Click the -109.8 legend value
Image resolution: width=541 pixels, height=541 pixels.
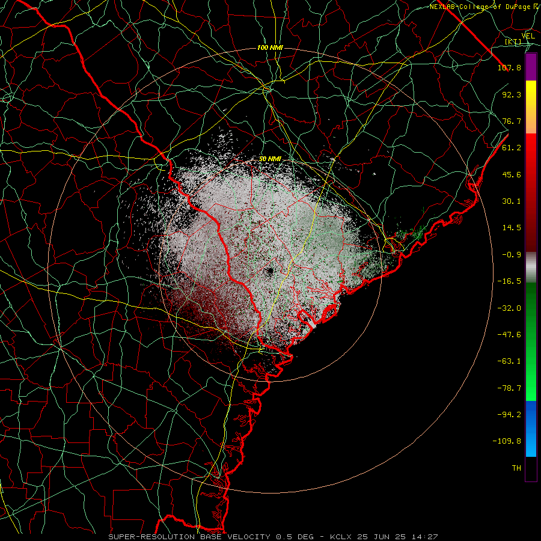[507, 441]
